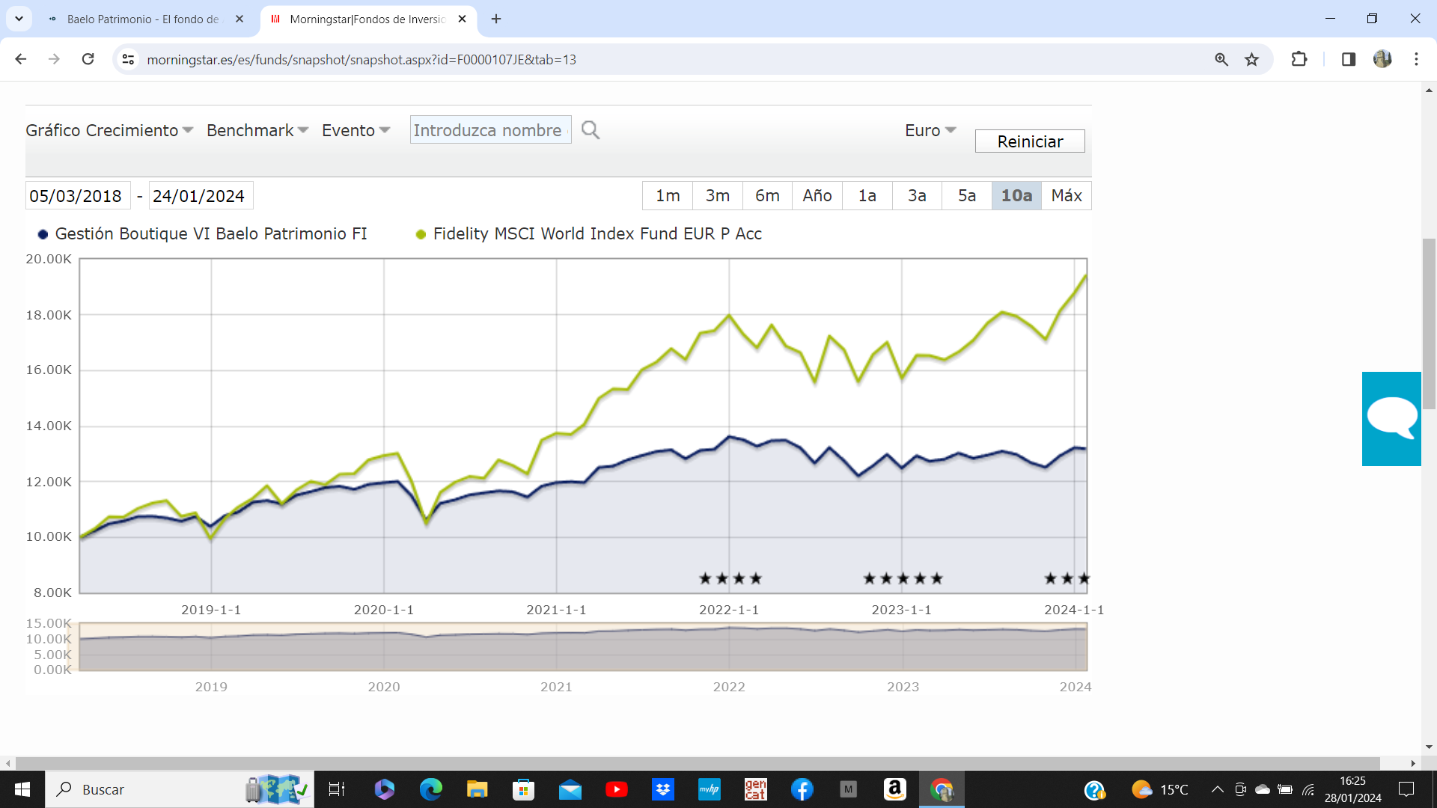Click the three-star rating marker near 2024
This screenshot has height=808, width=1437.
pos(1067,578)
